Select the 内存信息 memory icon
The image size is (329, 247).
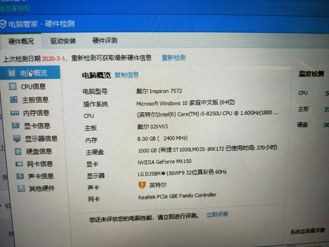(x=32, y=113)
